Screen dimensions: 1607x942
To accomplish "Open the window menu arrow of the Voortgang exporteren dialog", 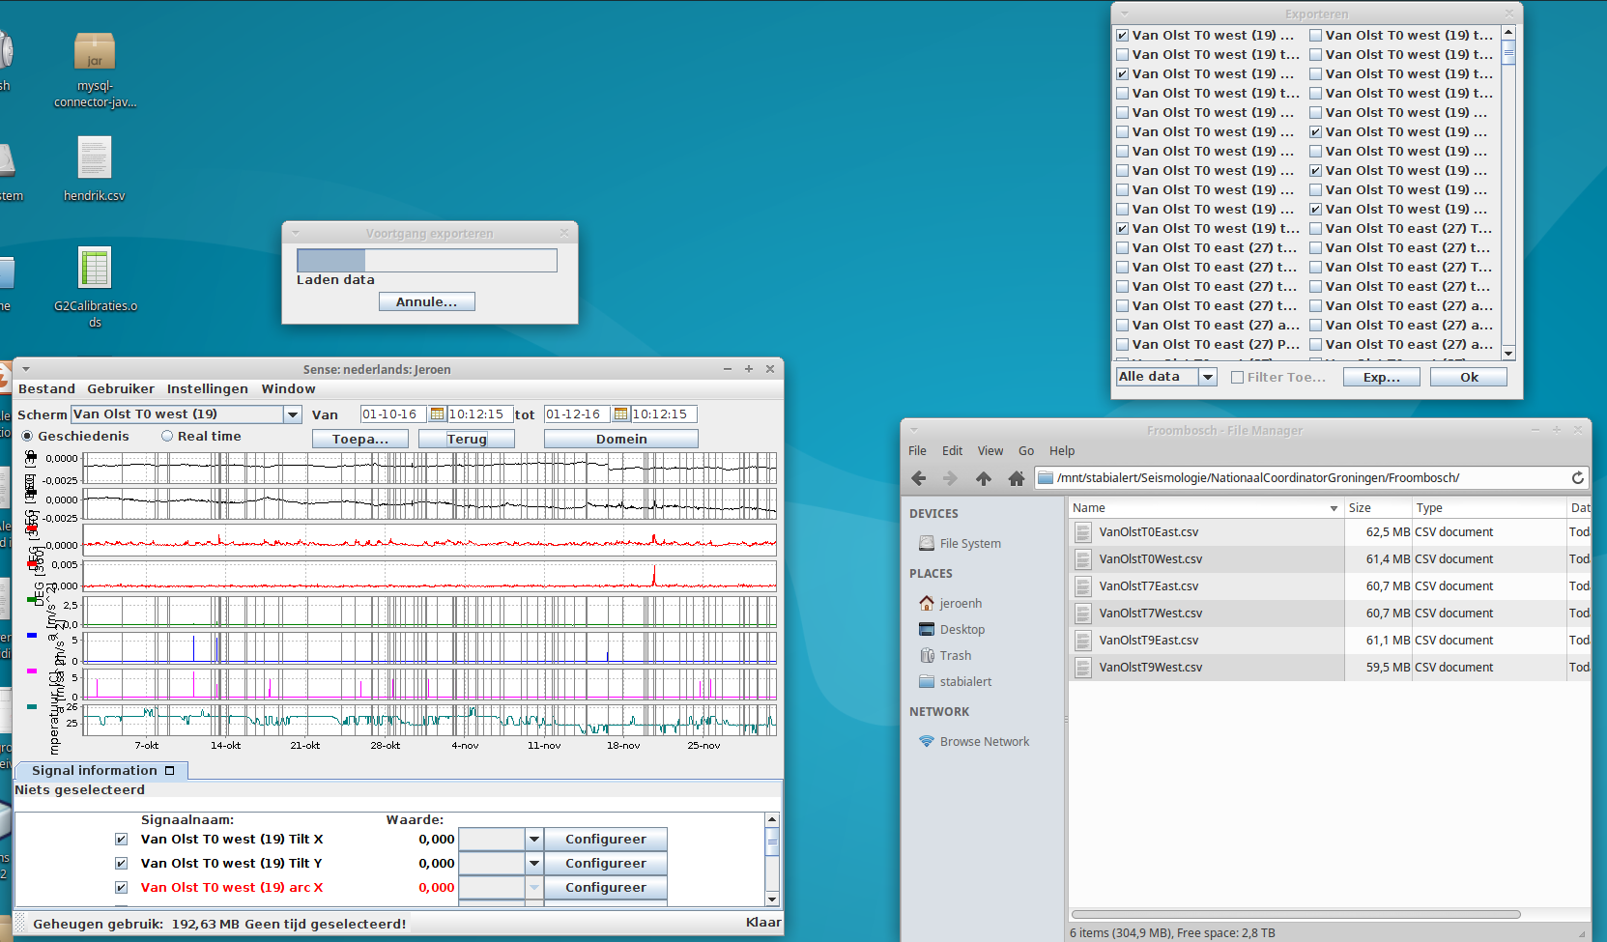I will pyautogui.click(x=296, y=233).
